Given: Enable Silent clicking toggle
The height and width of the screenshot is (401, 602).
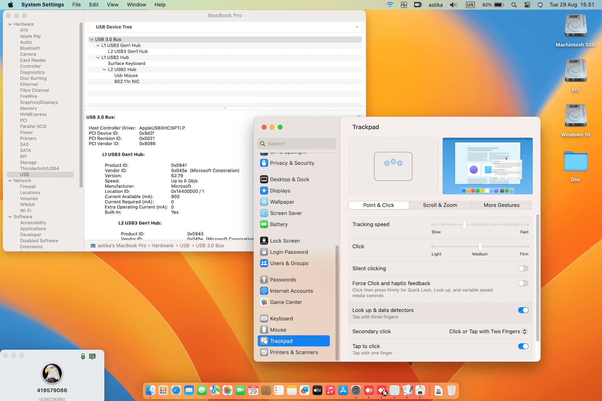Looking at the screenshot, I should (x=523, y=268).
